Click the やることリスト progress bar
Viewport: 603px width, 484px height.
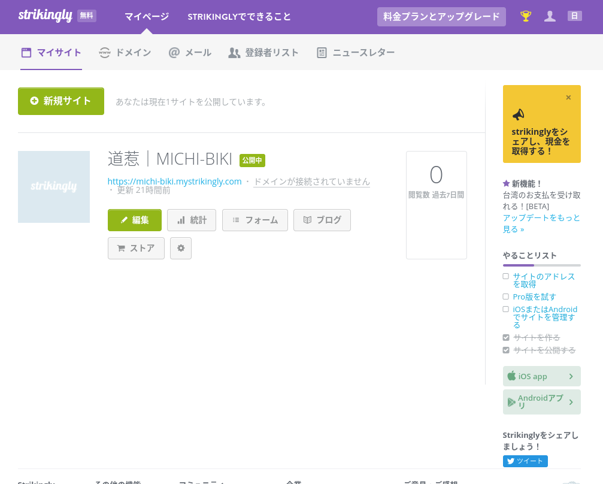pos(542,265)
